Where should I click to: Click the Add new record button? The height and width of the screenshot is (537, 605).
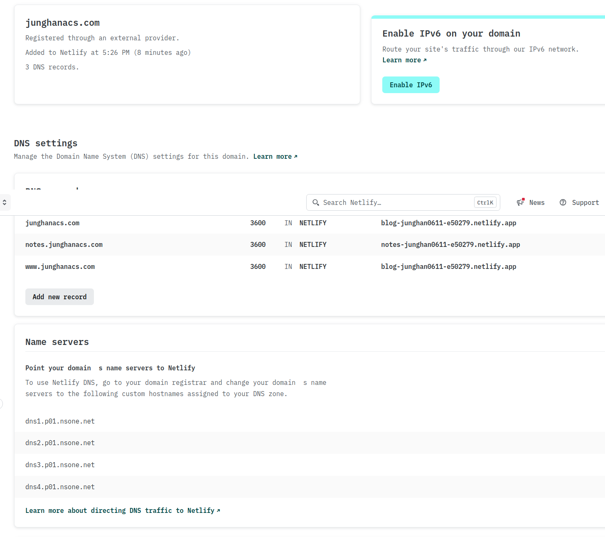click(59, 297)
